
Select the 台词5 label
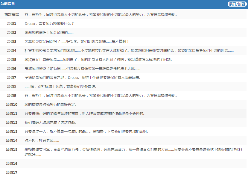point(12,60)
